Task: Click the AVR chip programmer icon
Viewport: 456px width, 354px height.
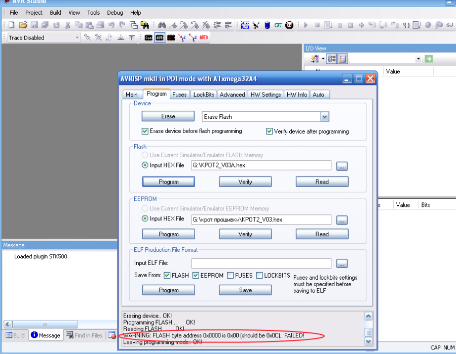Action: tap(160, 38)
